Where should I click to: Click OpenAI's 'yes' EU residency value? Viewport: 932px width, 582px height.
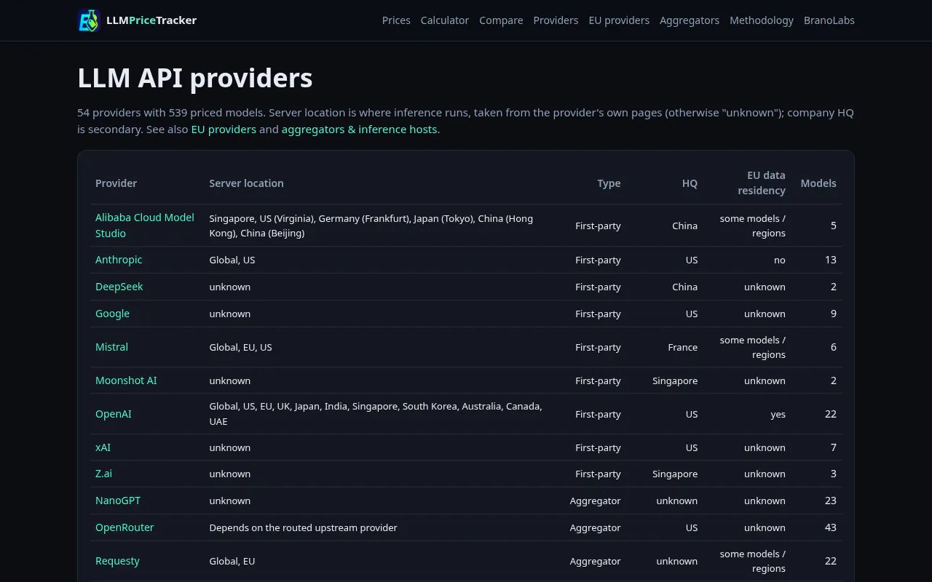point(778,414)
